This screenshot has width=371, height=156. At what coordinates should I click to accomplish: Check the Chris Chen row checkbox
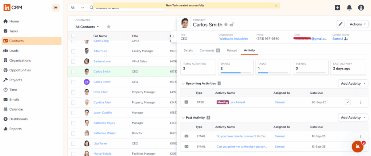[x=73, y=92]
